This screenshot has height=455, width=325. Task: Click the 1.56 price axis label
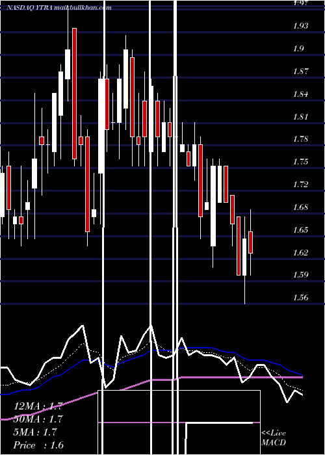300,297
